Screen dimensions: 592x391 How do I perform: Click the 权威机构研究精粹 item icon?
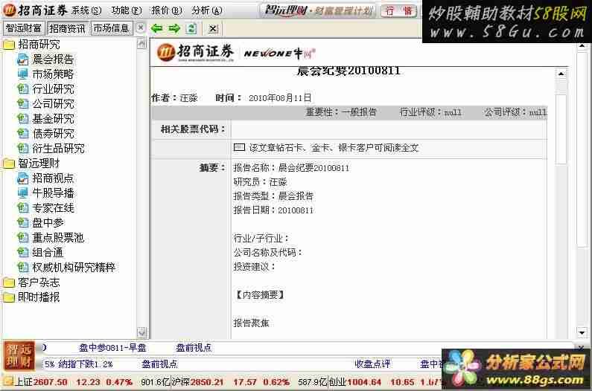click(22, 268)
